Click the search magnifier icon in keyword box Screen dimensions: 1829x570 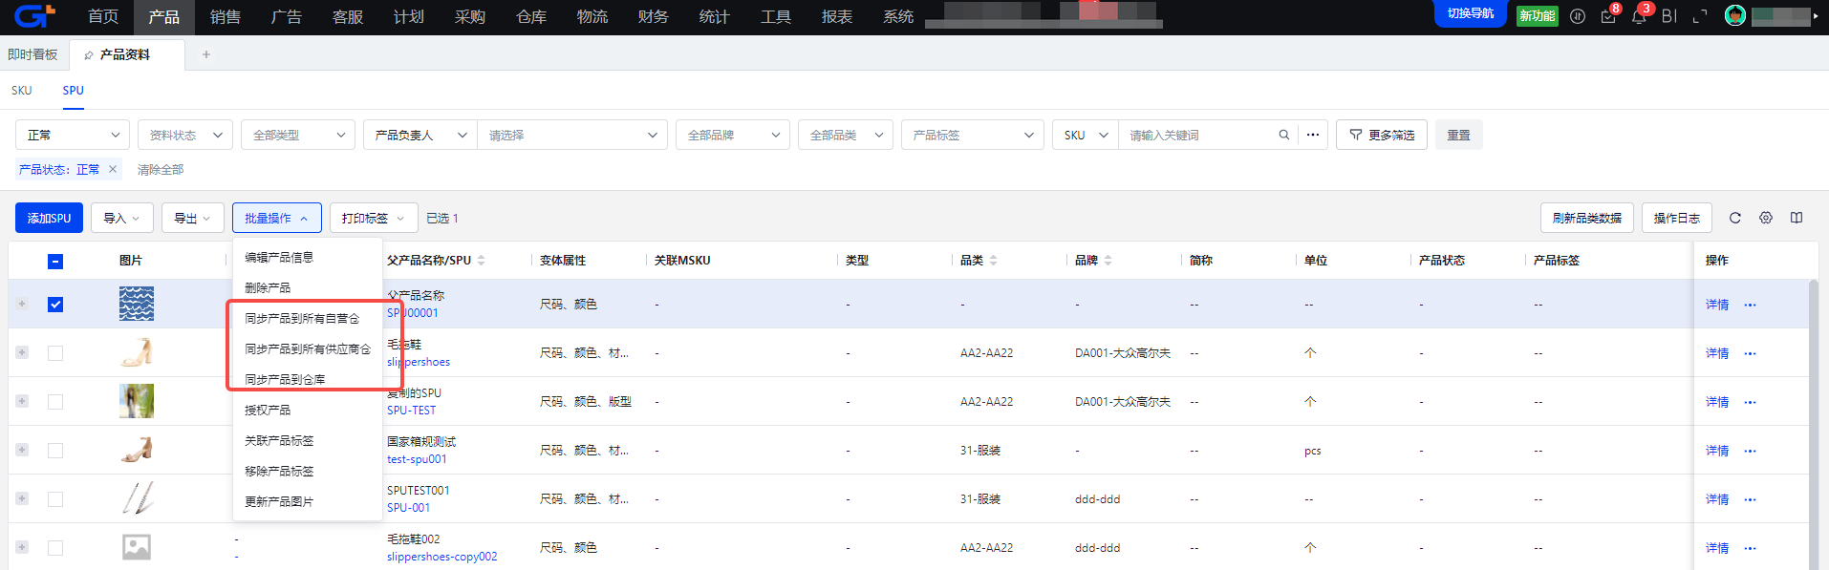(x=1283, y=136)
